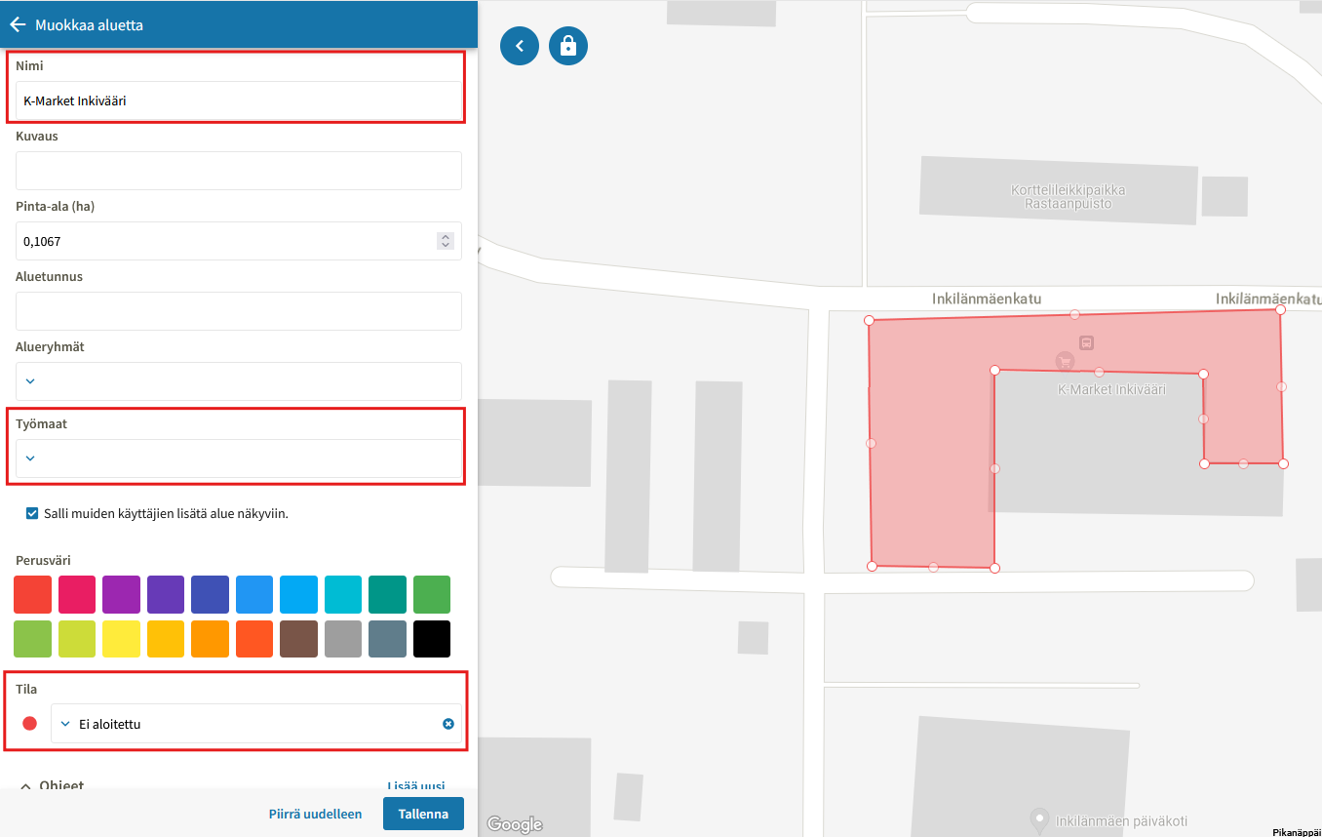
Task: Click the K-Market shopping cart map icon
Action: tap(1065, 362)
